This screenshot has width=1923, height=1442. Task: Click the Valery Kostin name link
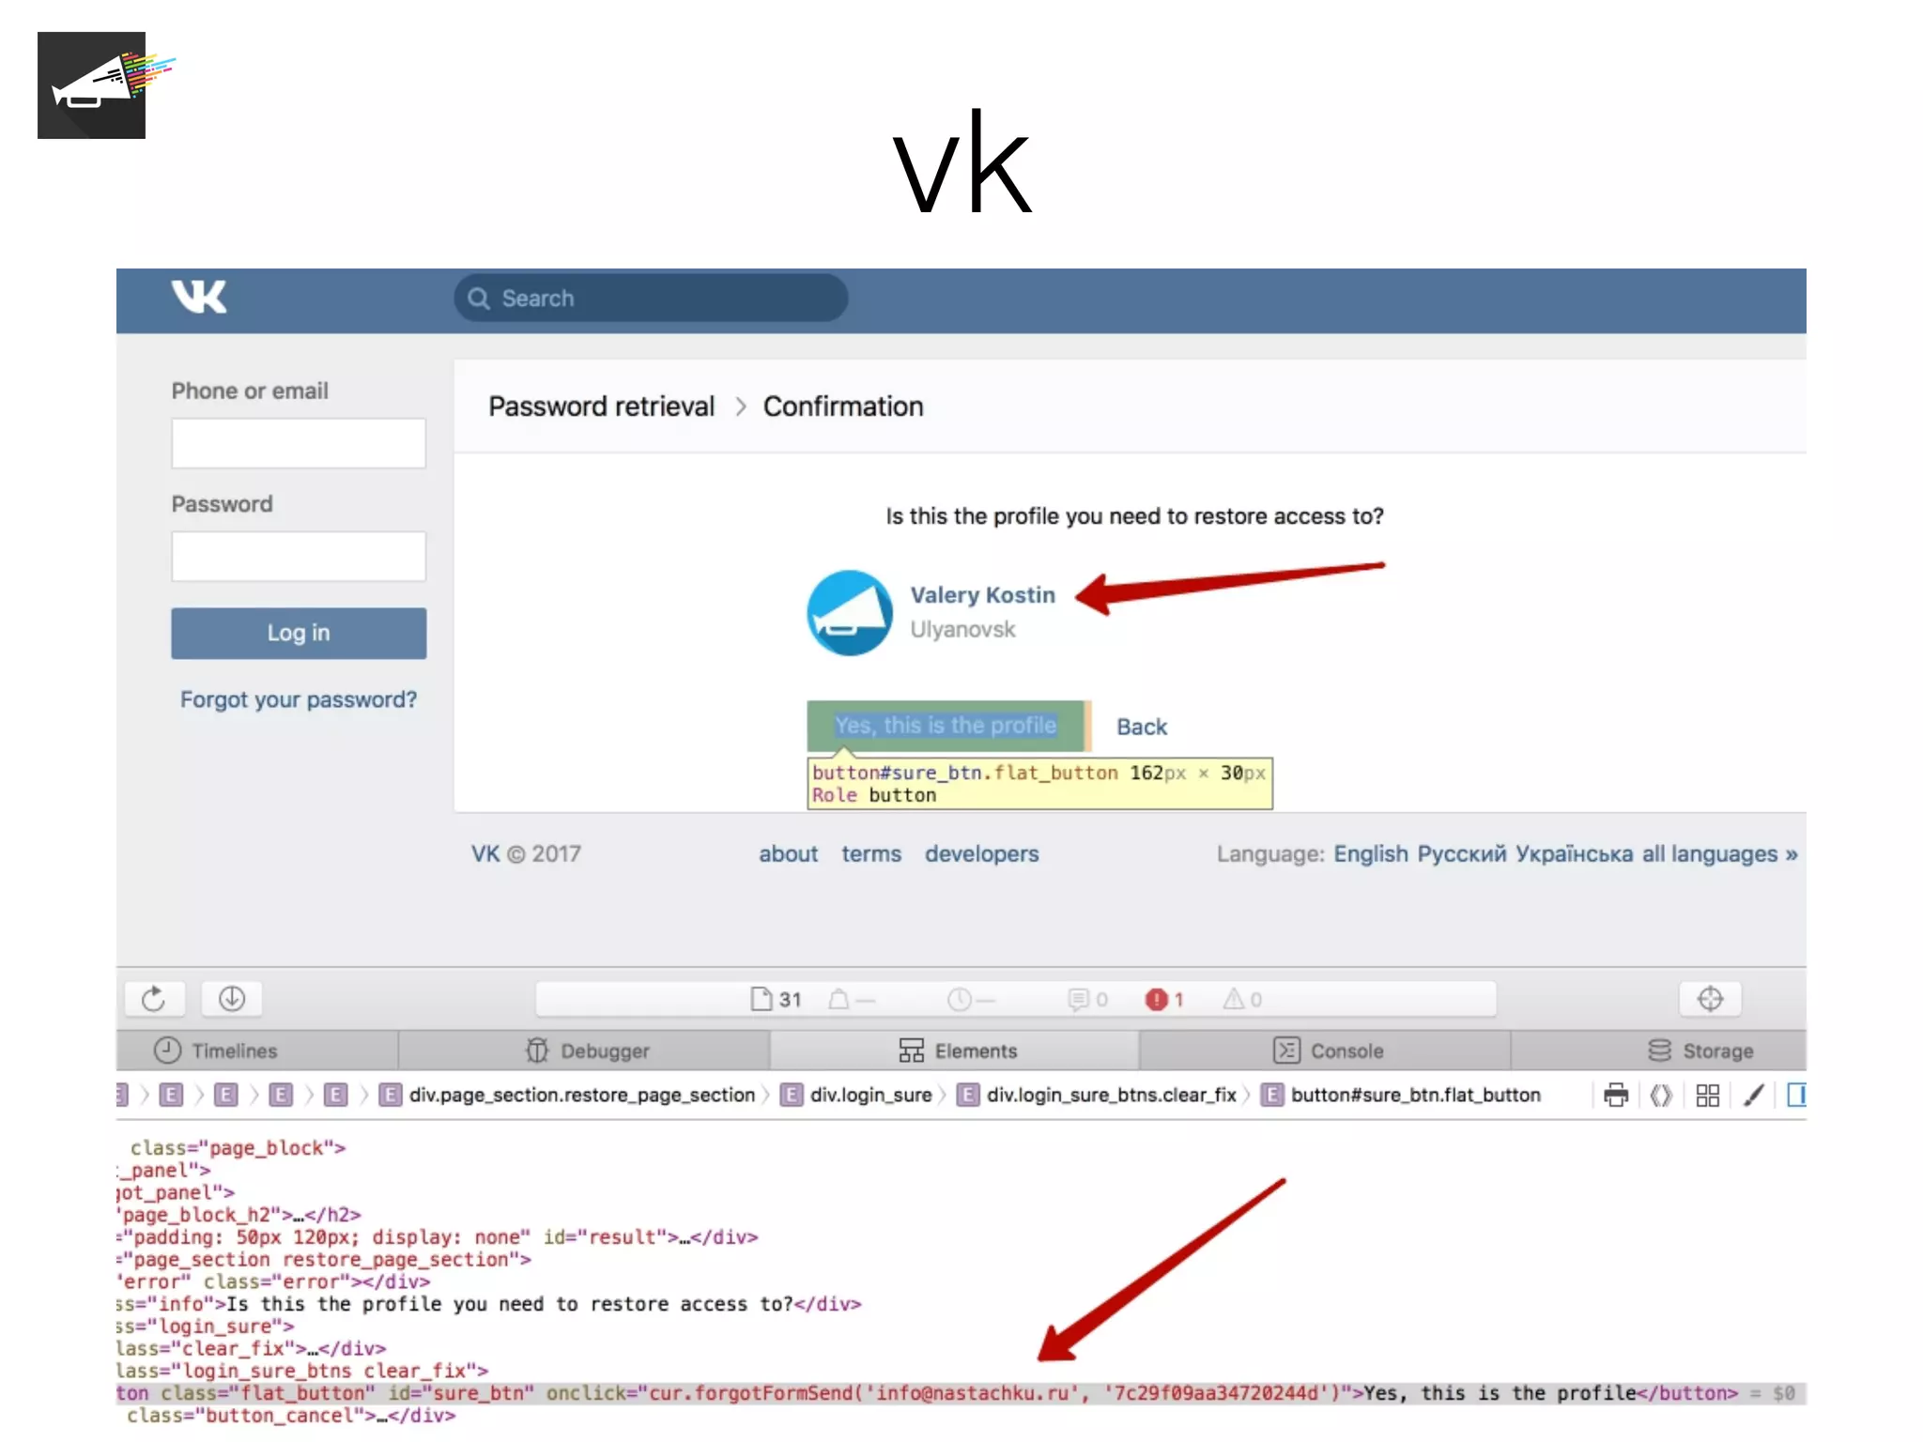click(982, 595)
